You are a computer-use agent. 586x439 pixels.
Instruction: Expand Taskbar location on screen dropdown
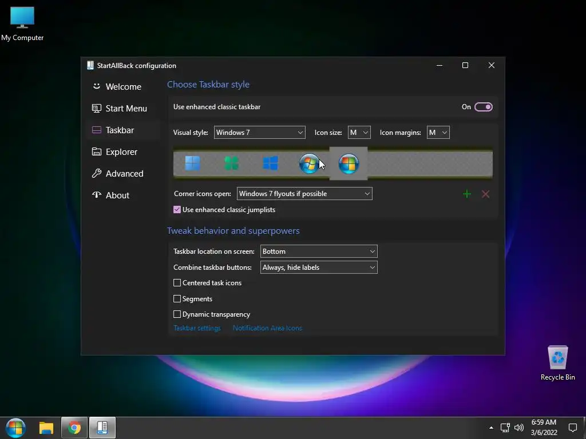319,252
